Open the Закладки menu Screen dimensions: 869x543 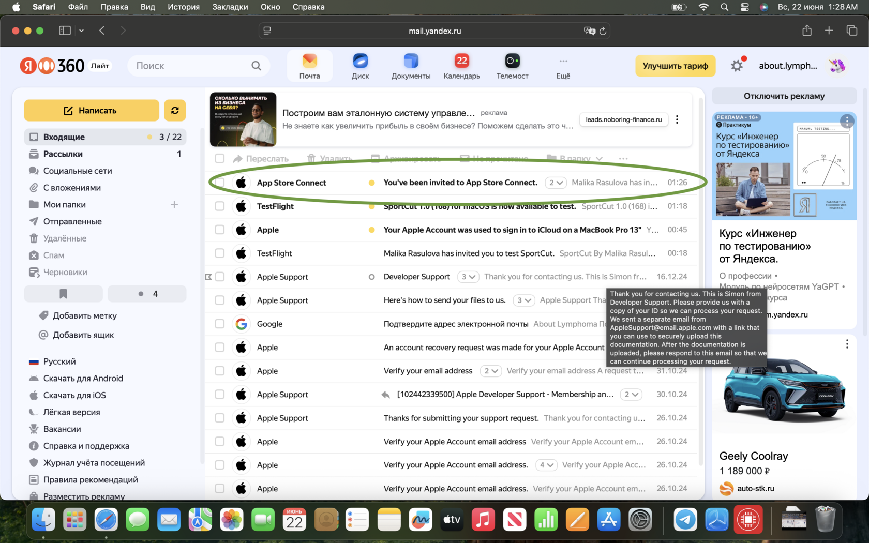[x=230, y=7]
